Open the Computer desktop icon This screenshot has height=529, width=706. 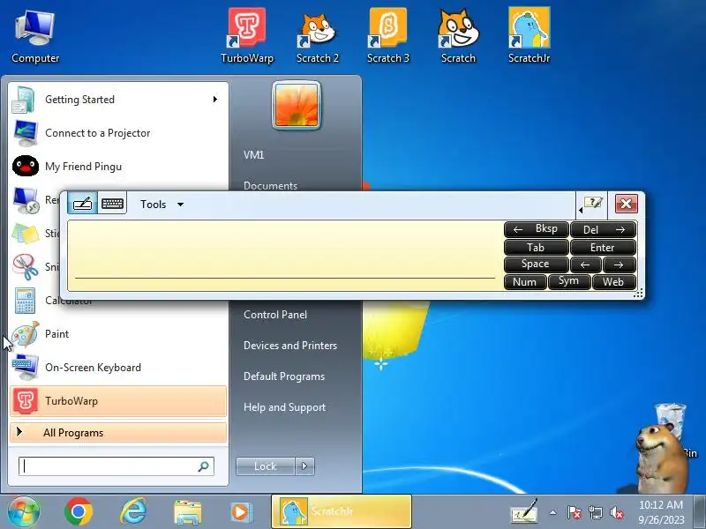[35, 37]
